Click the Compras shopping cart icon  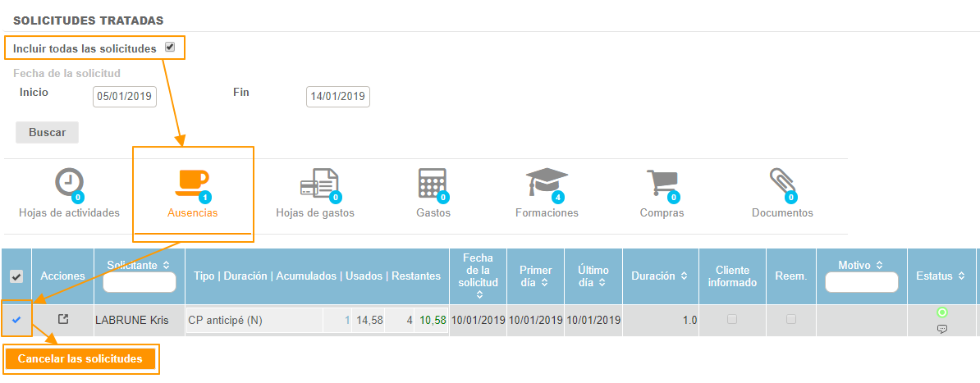coord(662,183)
